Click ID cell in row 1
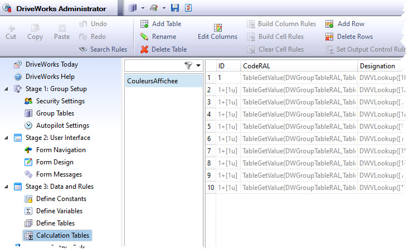The width and height of the screenshot is (409, 251). click(228, 78)
